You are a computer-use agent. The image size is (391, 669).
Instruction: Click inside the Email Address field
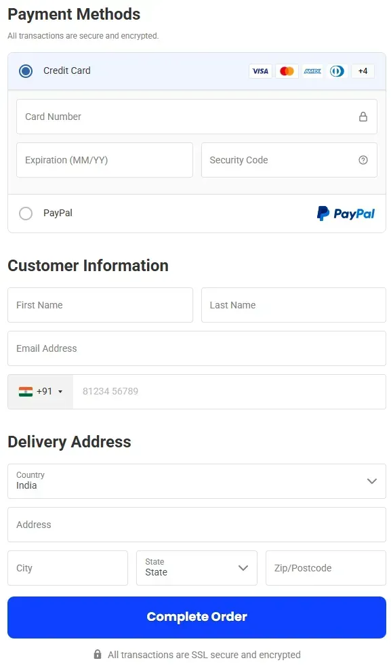point(197,348)
